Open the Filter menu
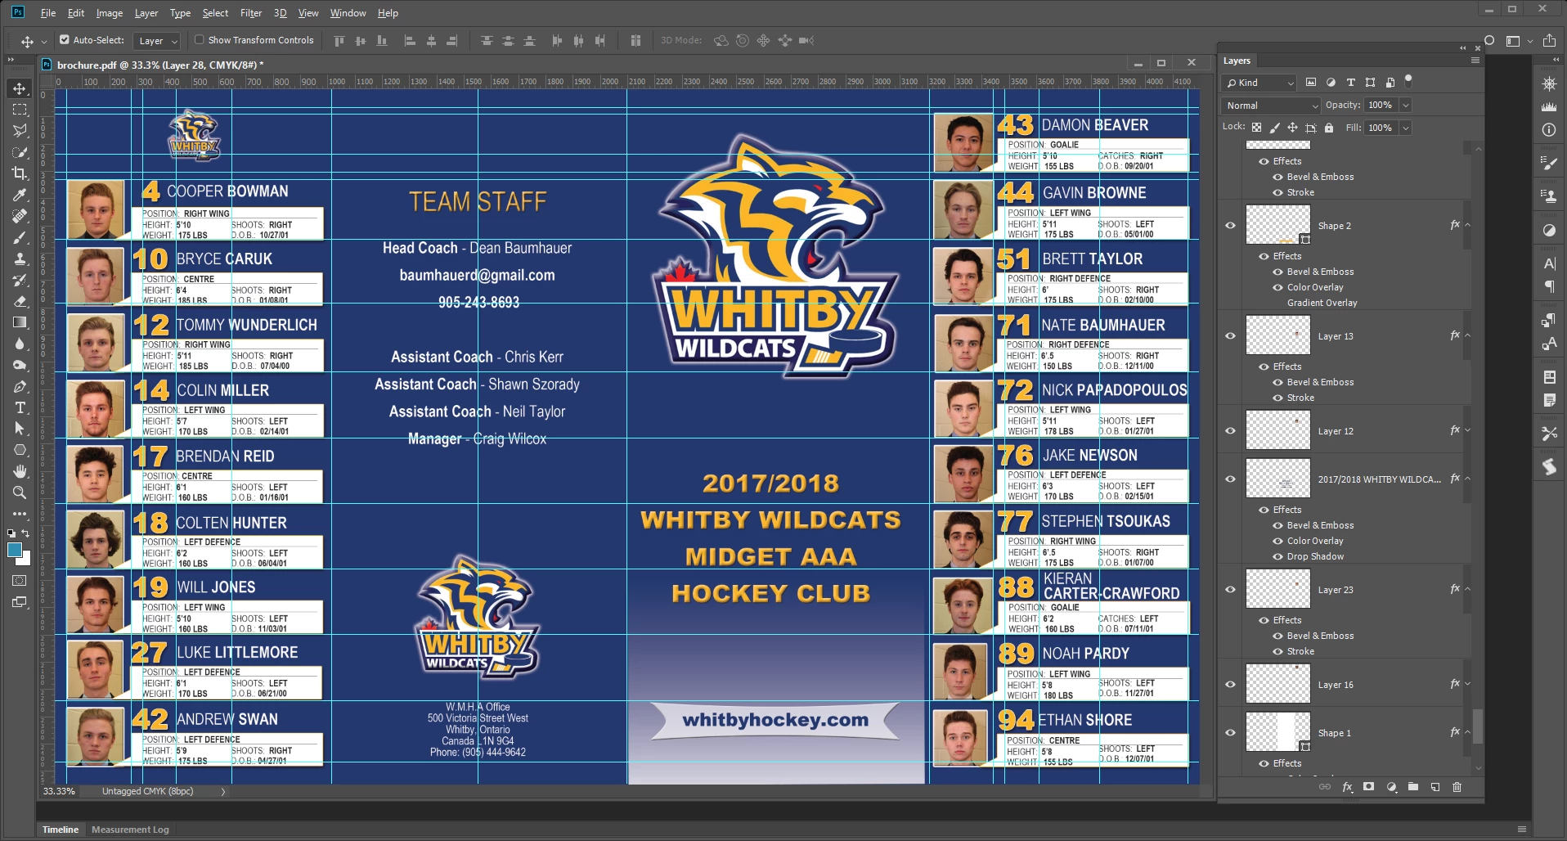Screen dimensions: 1567x841 [251, 13]
